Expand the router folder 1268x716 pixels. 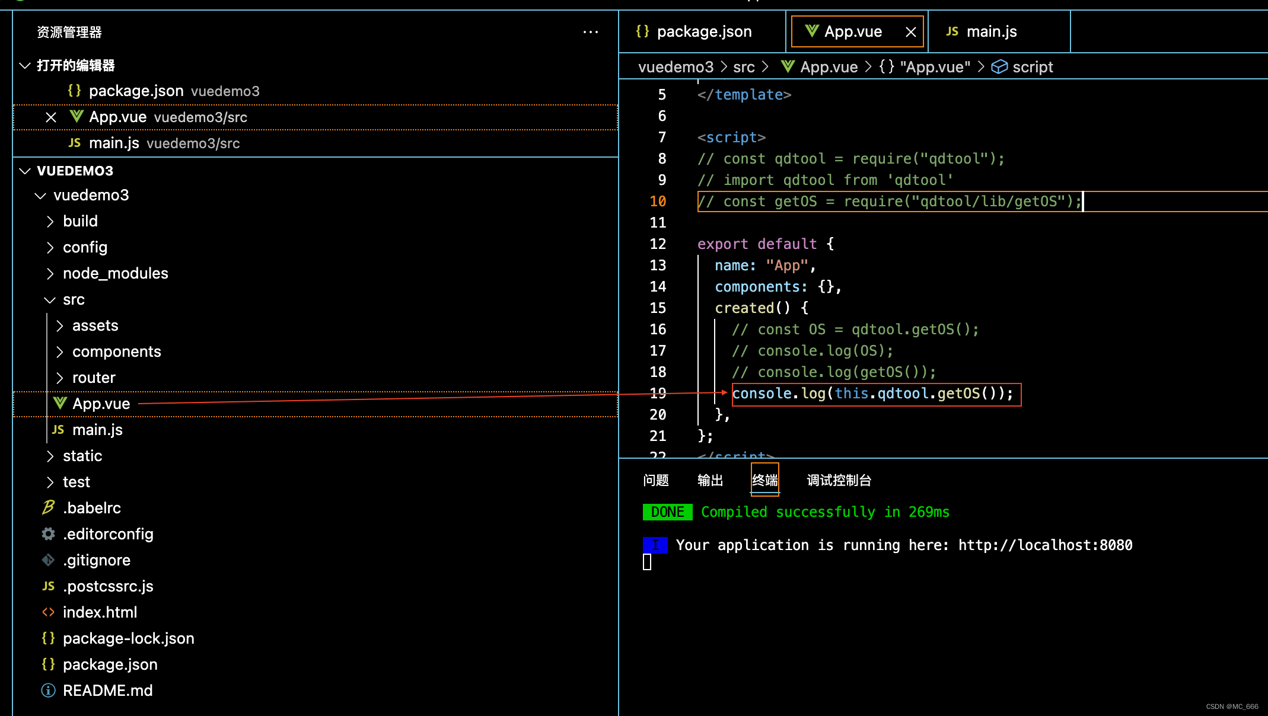pos(59,378)
